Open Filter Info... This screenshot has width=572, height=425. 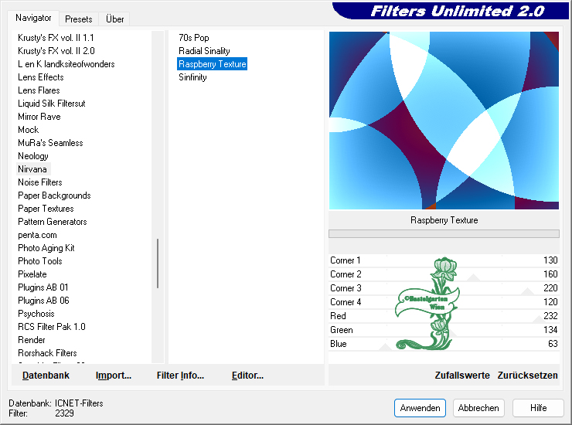pos(180,376)
